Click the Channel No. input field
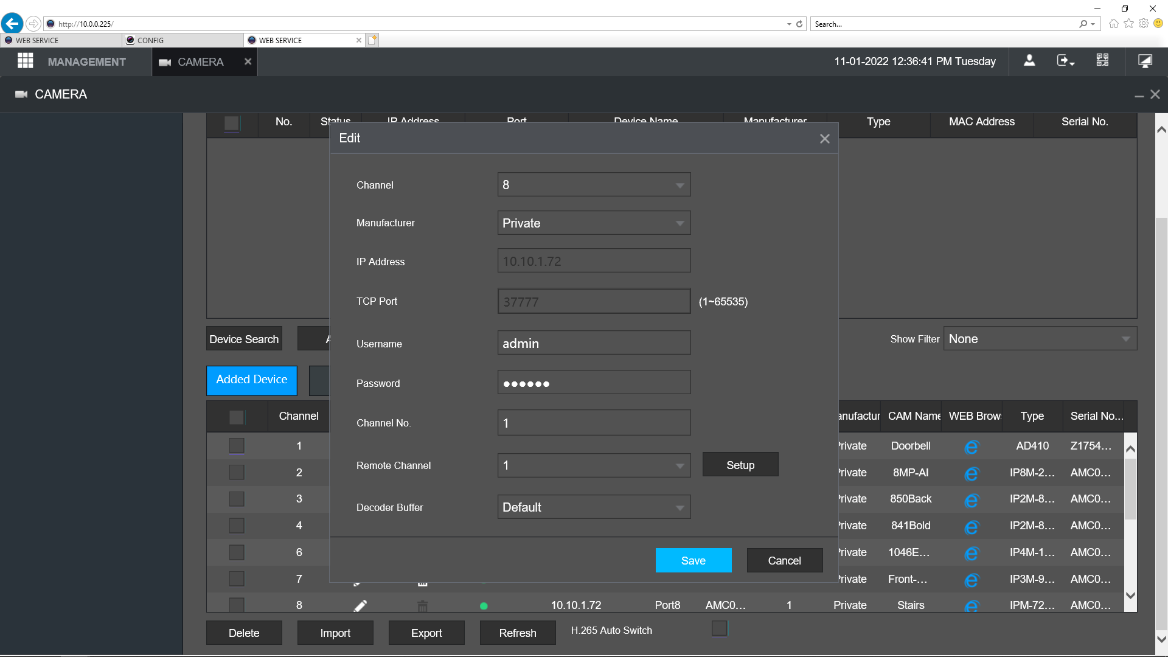Screen dimensions: 1168x657 point(594,423)
